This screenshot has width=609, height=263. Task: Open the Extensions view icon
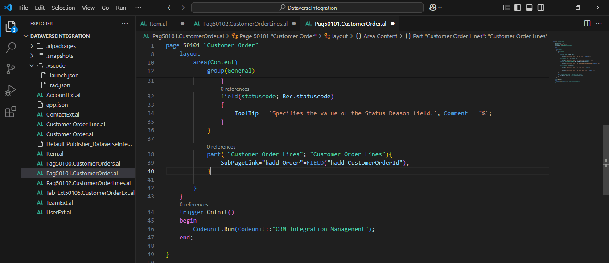click(x=10, y=112)
